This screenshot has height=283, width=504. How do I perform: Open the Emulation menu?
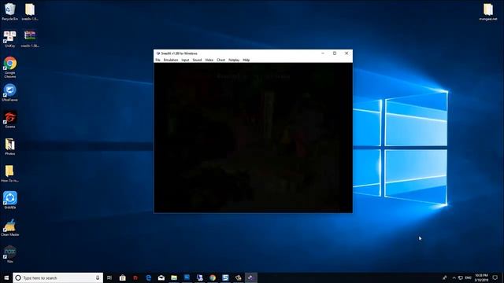pos(171,60)
